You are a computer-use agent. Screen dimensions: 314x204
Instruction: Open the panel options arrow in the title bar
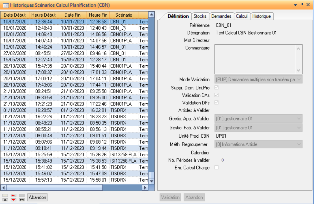coord(296,5)
